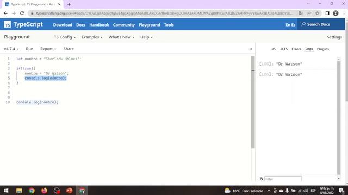Click the TypeScript logo in the header
This screenshot has width=348, height=195.
click(x=23, y=24)
